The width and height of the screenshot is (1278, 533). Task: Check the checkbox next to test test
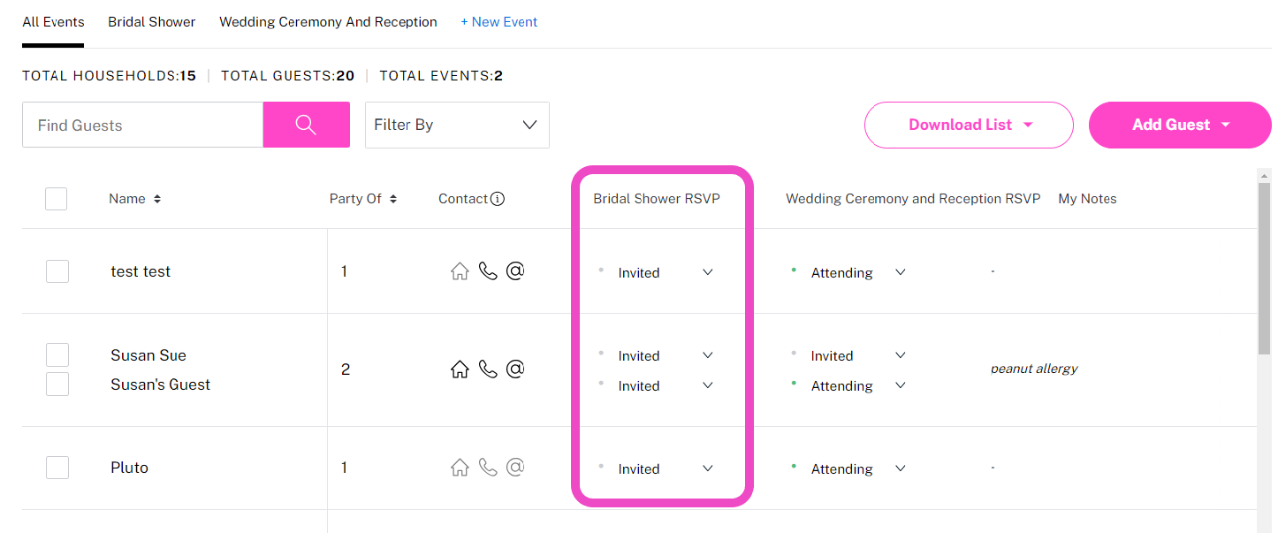tap(57, 270)
